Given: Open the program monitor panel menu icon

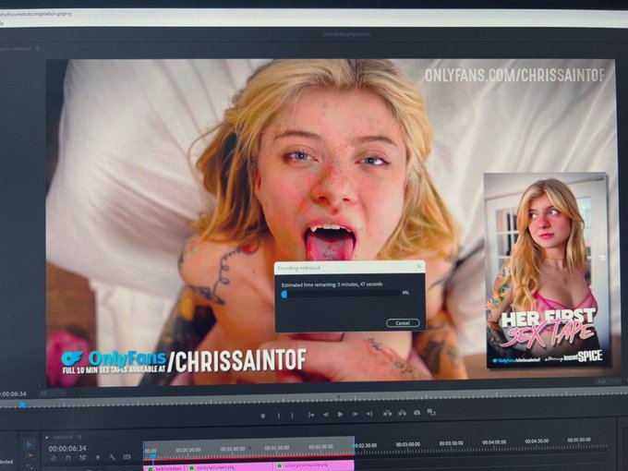Looking at the screenshot, I should [x=38, y=48].
